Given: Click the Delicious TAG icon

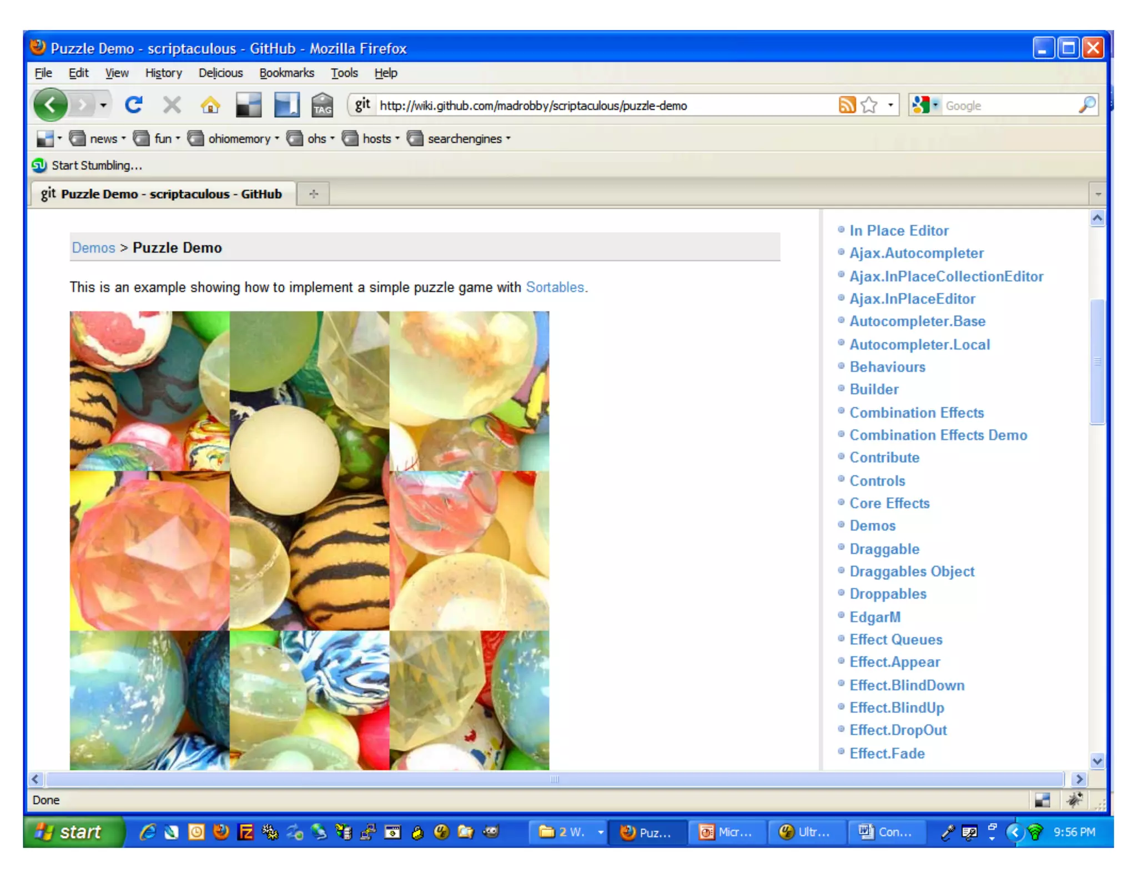Looking at the screenshot, I should (322, 105).
